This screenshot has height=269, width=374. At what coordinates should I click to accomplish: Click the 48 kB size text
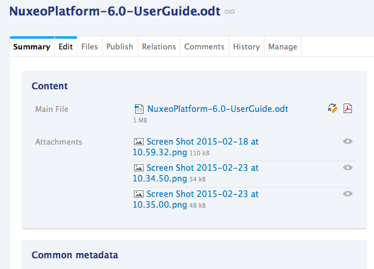click(x=198, y=205)
